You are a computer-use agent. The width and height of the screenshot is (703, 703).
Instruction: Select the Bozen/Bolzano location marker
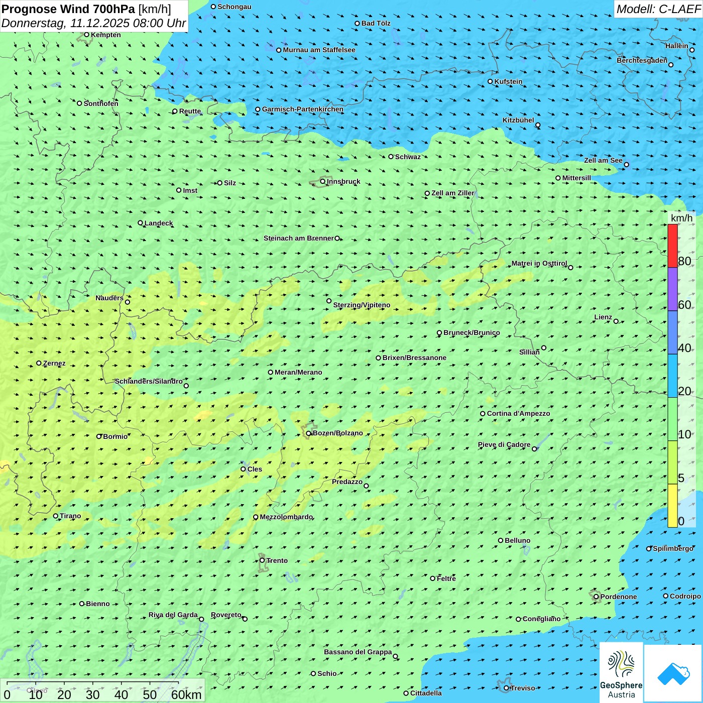pos(309,433)
